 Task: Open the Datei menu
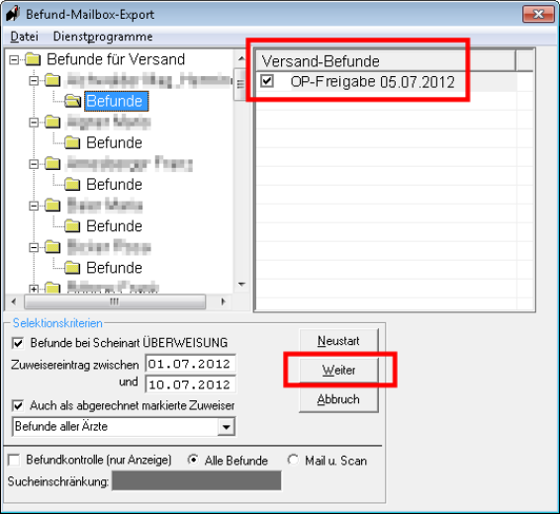24,37
